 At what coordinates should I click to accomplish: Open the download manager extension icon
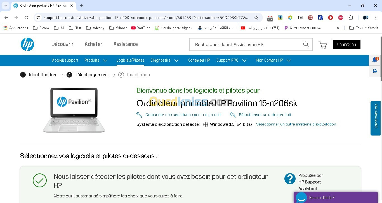(280, 18)
